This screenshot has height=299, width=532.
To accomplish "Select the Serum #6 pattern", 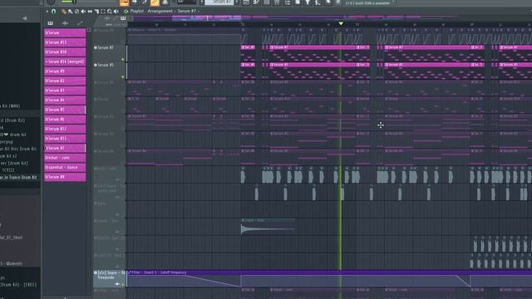I will (x=65, y=120).
